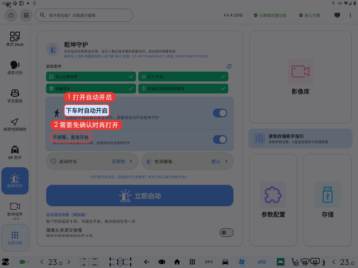The height and width of the screenshot is (268, 358).
Task: Increase left temperature with right chevron
Action: [68, 262]
